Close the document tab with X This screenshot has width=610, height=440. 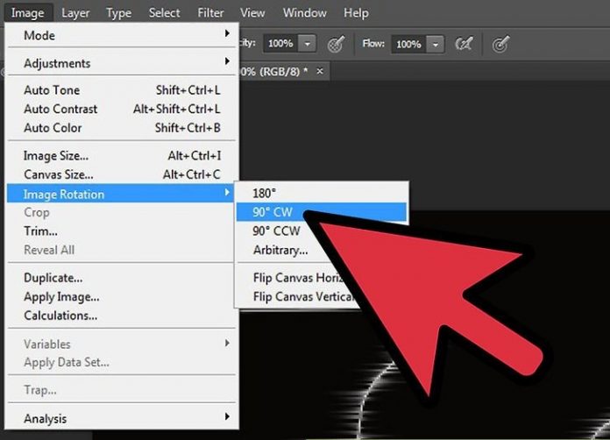320,71
